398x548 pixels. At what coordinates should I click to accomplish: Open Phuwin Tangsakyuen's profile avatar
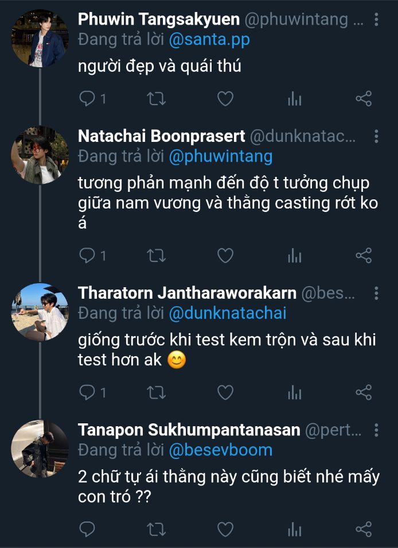point(40,38)
